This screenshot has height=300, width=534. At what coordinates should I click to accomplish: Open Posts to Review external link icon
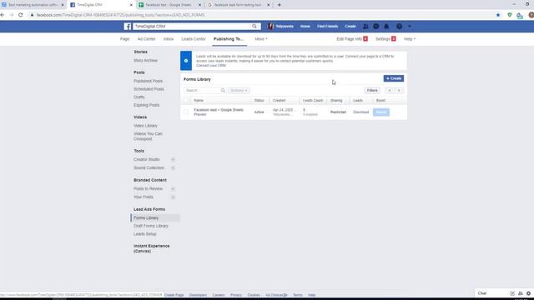173,189
